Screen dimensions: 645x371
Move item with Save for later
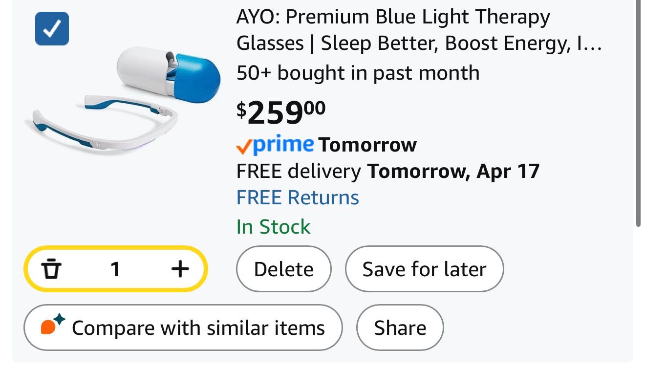coord(424,269)
